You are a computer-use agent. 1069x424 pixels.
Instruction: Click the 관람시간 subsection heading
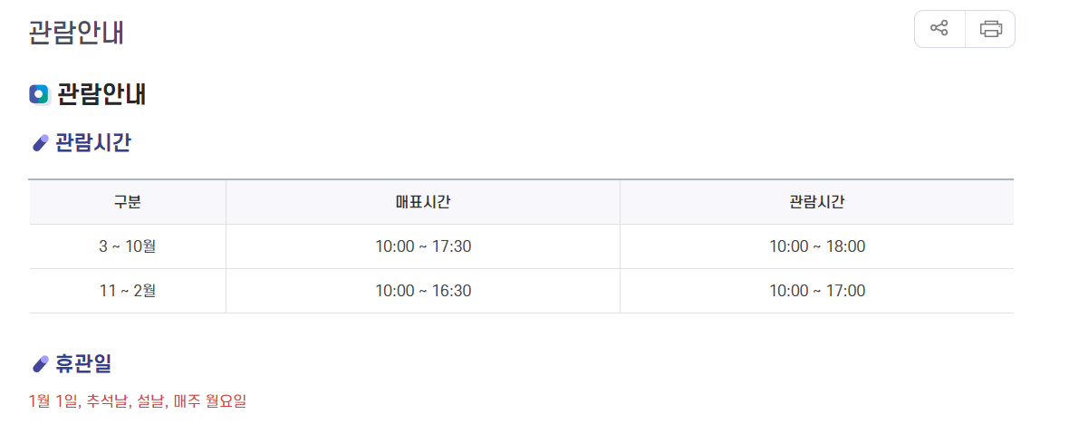pyautogui.click(x=92, y=143)
